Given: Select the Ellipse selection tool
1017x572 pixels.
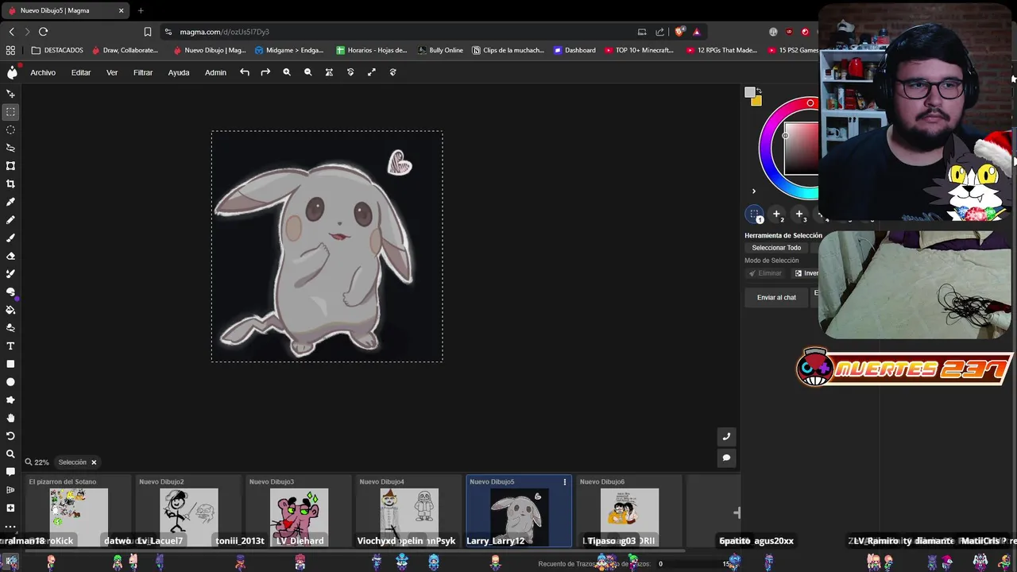Looking at the screenshot, I should pos(10,129).
